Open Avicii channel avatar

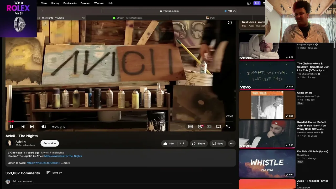coord(9,143)
